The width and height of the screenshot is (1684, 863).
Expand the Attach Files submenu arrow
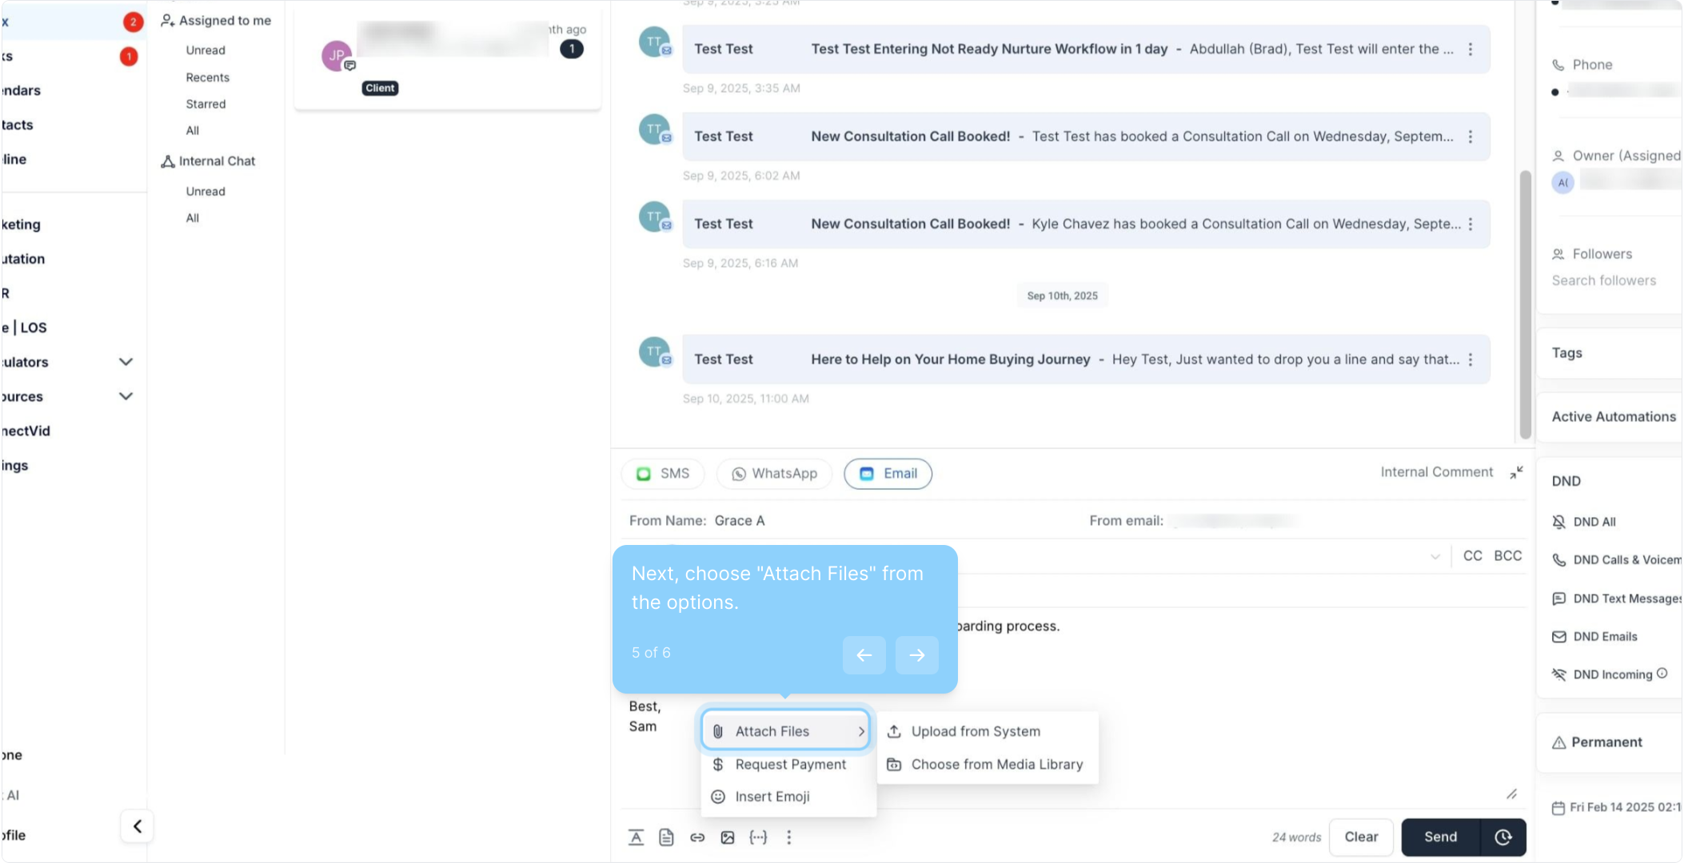click(x=861, y=731)
